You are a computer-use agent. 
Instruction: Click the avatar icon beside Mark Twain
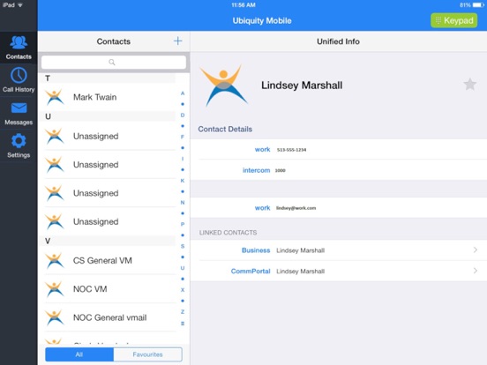click(x=55, y=97)
